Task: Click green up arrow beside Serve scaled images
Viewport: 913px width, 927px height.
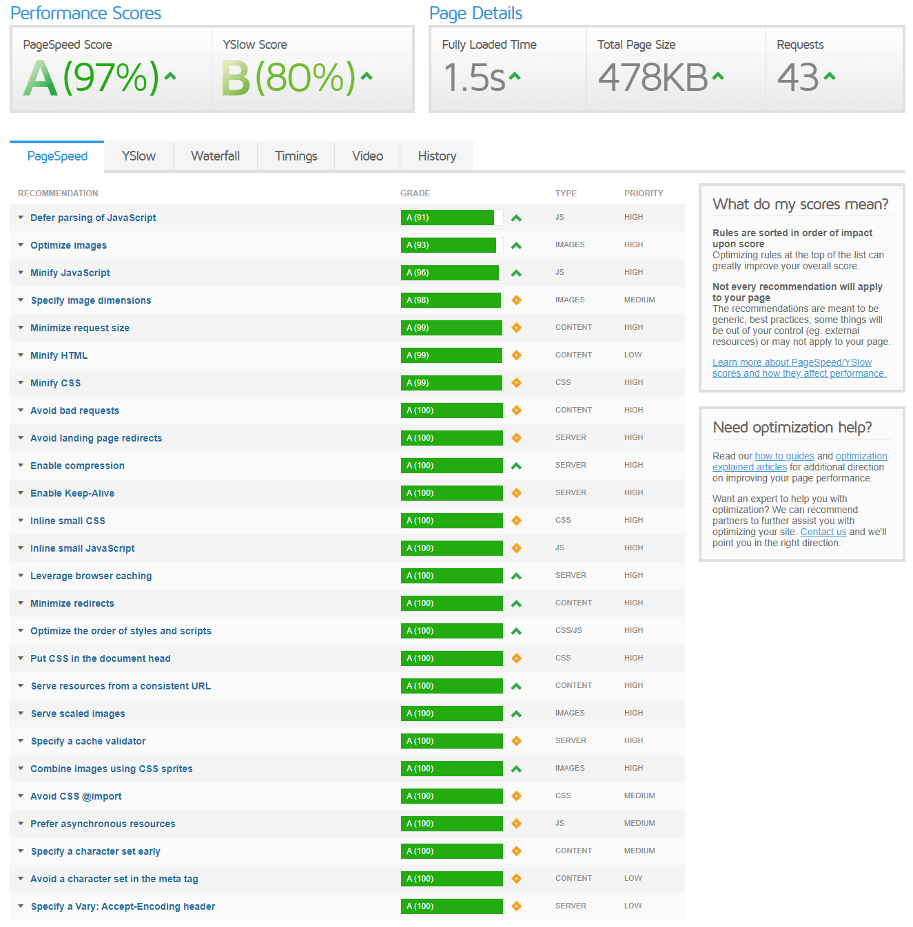Action: [x=516, y=714]
